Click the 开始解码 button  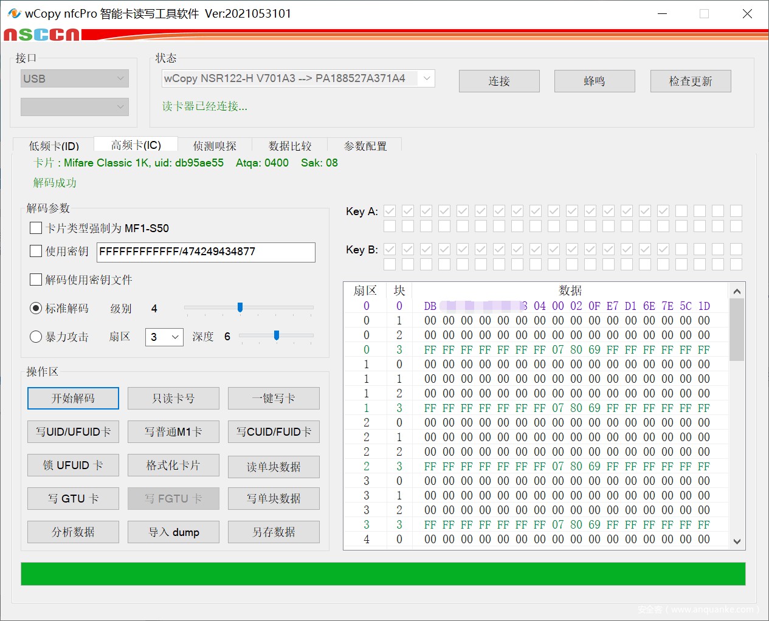pyautogui.click(x=73, y=399)
